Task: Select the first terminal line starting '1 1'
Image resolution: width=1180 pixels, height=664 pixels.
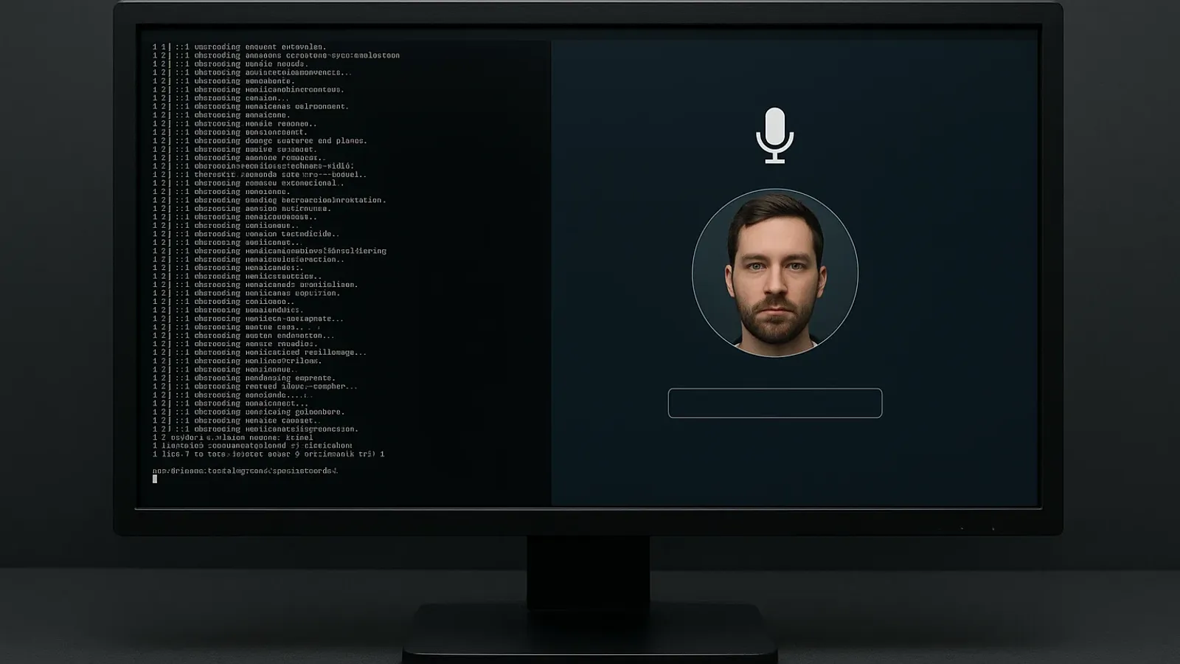Action: coord(240,47)
